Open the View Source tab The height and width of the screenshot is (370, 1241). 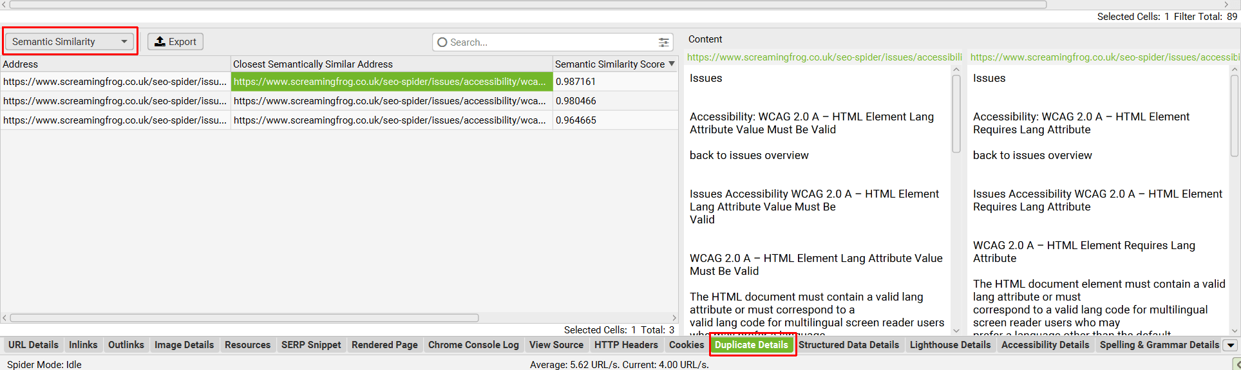coord(556,345)
